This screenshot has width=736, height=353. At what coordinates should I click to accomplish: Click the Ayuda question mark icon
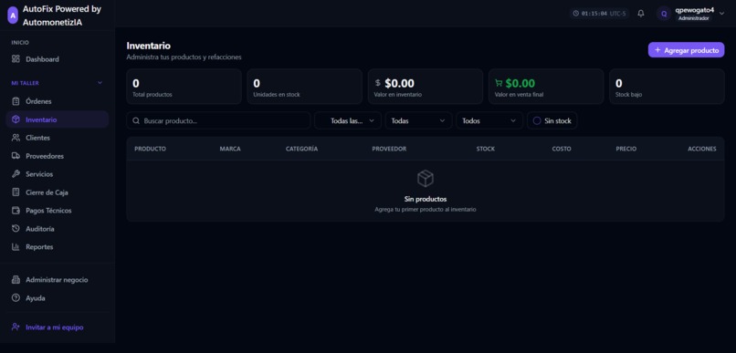pos(16,297)
